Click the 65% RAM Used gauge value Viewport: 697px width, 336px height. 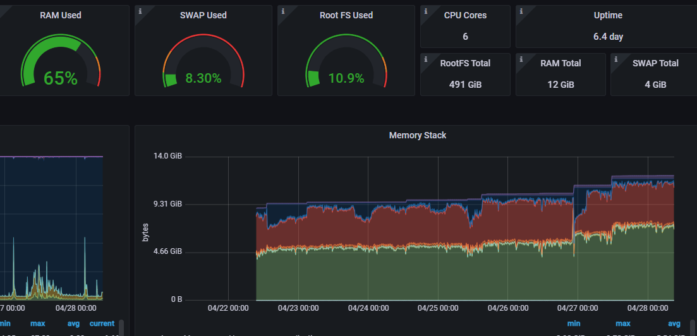tap(61, 78)
